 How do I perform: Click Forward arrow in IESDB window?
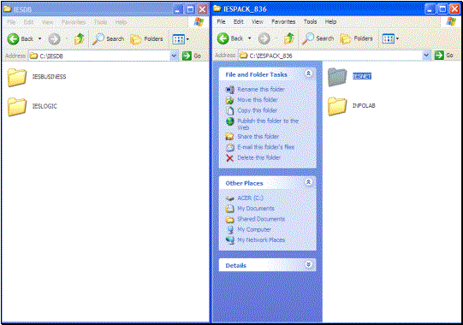tap(54, 39)
